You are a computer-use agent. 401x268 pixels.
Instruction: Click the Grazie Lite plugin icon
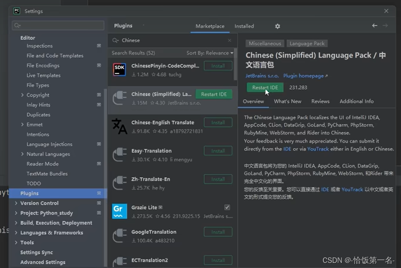[x=119, y=211]
